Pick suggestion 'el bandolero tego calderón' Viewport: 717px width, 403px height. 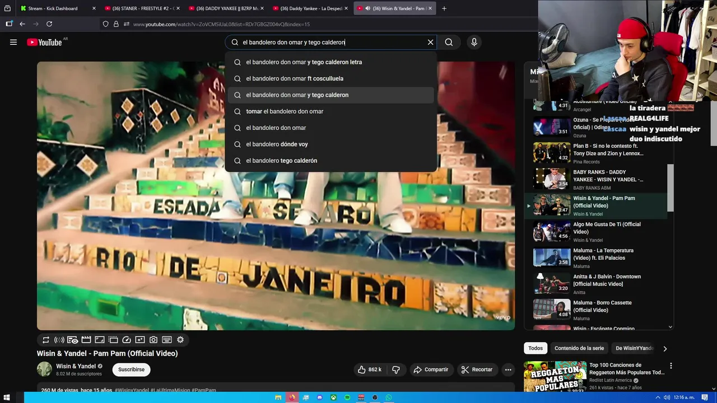pyautogui.click(x=330, y=161)
